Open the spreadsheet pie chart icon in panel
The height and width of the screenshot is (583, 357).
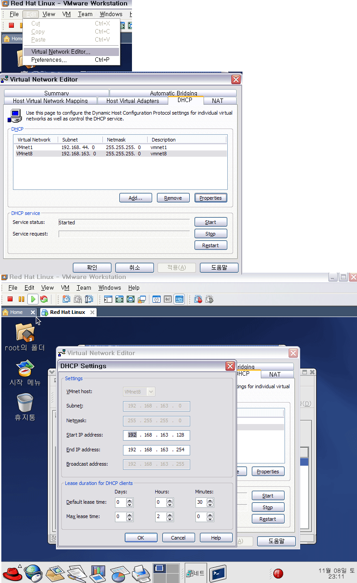point(119,574)
